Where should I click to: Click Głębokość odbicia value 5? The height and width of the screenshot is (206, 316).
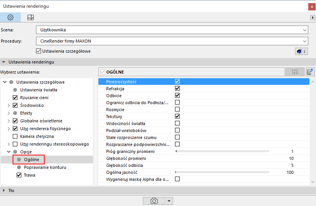click(x=292, y=165)
